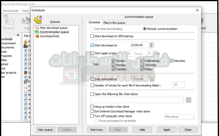This screenshot has height=136, width=219.
Task: Toggle the Saturday checkbox
Action: pos(172,61)
